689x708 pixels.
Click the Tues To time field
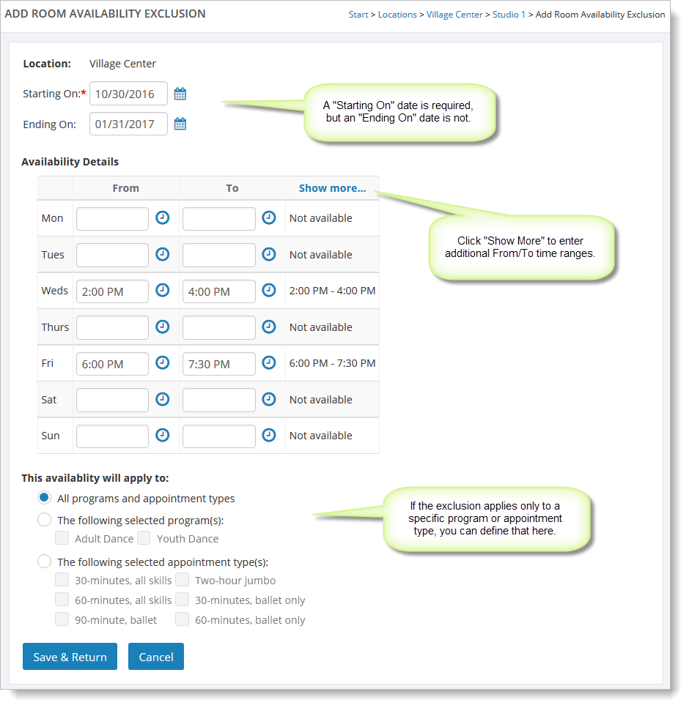tap(219, 255)
